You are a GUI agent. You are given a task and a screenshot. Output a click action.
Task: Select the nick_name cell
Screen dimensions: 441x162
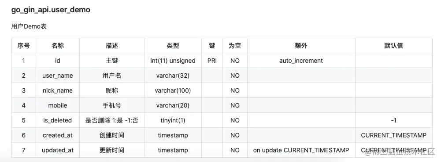[x=58, y=90]
